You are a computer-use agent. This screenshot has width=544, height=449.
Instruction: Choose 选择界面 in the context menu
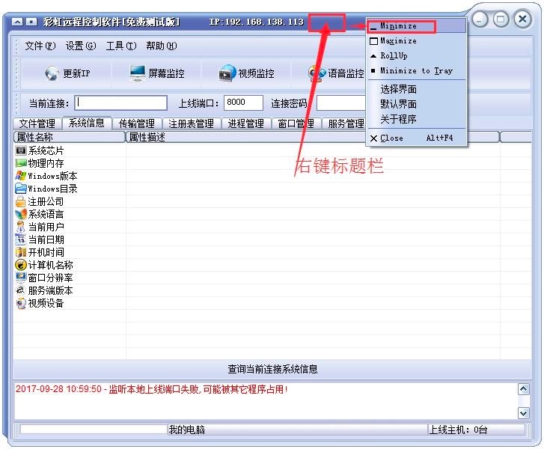click(x=416, y=90)
